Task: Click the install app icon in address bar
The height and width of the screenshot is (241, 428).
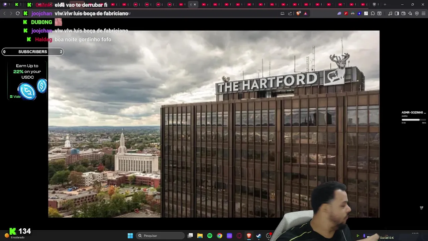Action: click(283, 13)
